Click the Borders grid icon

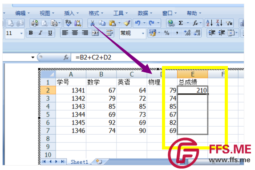pos(231,33)
